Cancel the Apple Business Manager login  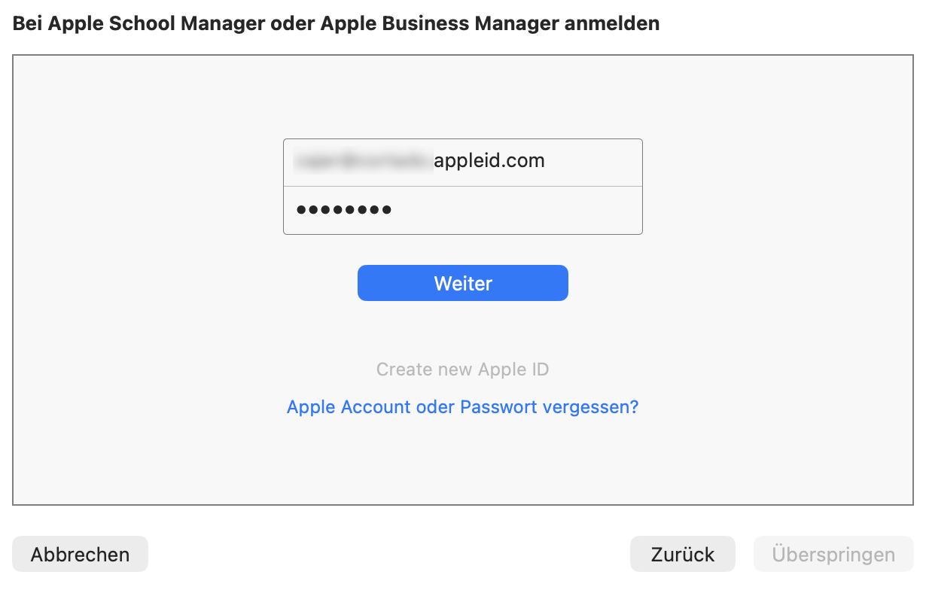coord(80,554)
